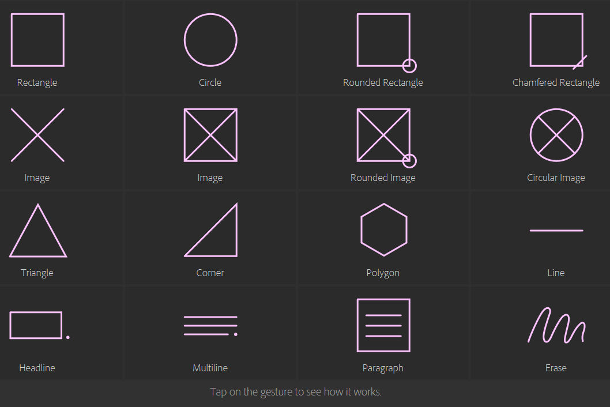Click the 'Tap on the gesture' hint text
The height and width of the screenshot is (407, 610).
pyautogui.click(x=296, y=392)
